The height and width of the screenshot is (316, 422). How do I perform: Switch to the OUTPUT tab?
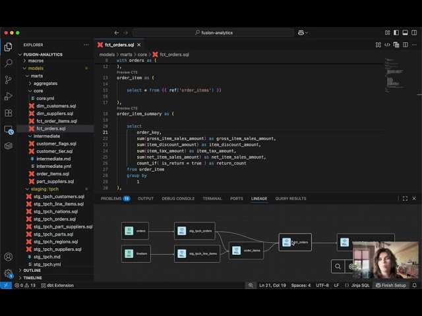(146, 199)
